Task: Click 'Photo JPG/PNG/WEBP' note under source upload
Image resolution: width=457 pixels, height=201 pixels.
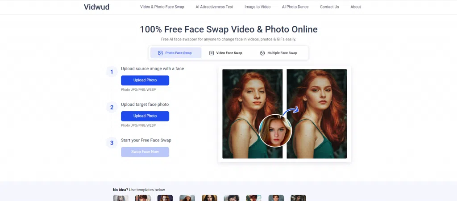Action: [138, 90]
